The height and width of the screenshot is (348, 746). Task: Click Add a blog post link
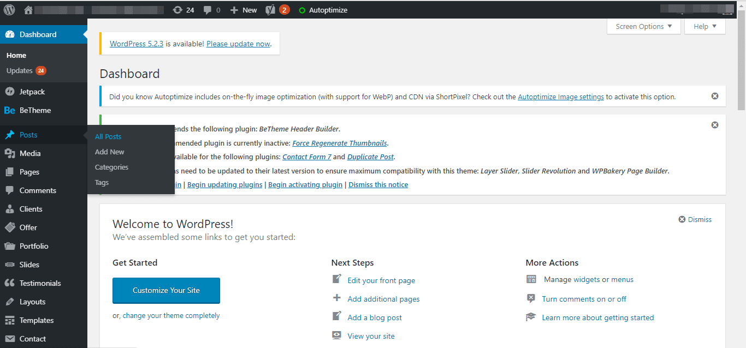(375, 317)
